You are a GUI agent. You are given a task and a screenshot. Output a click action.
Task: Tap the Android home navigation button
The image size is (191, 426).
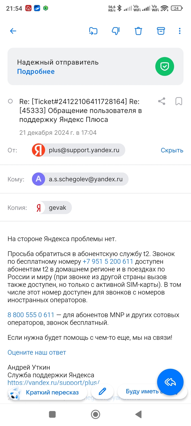point(95,415)
